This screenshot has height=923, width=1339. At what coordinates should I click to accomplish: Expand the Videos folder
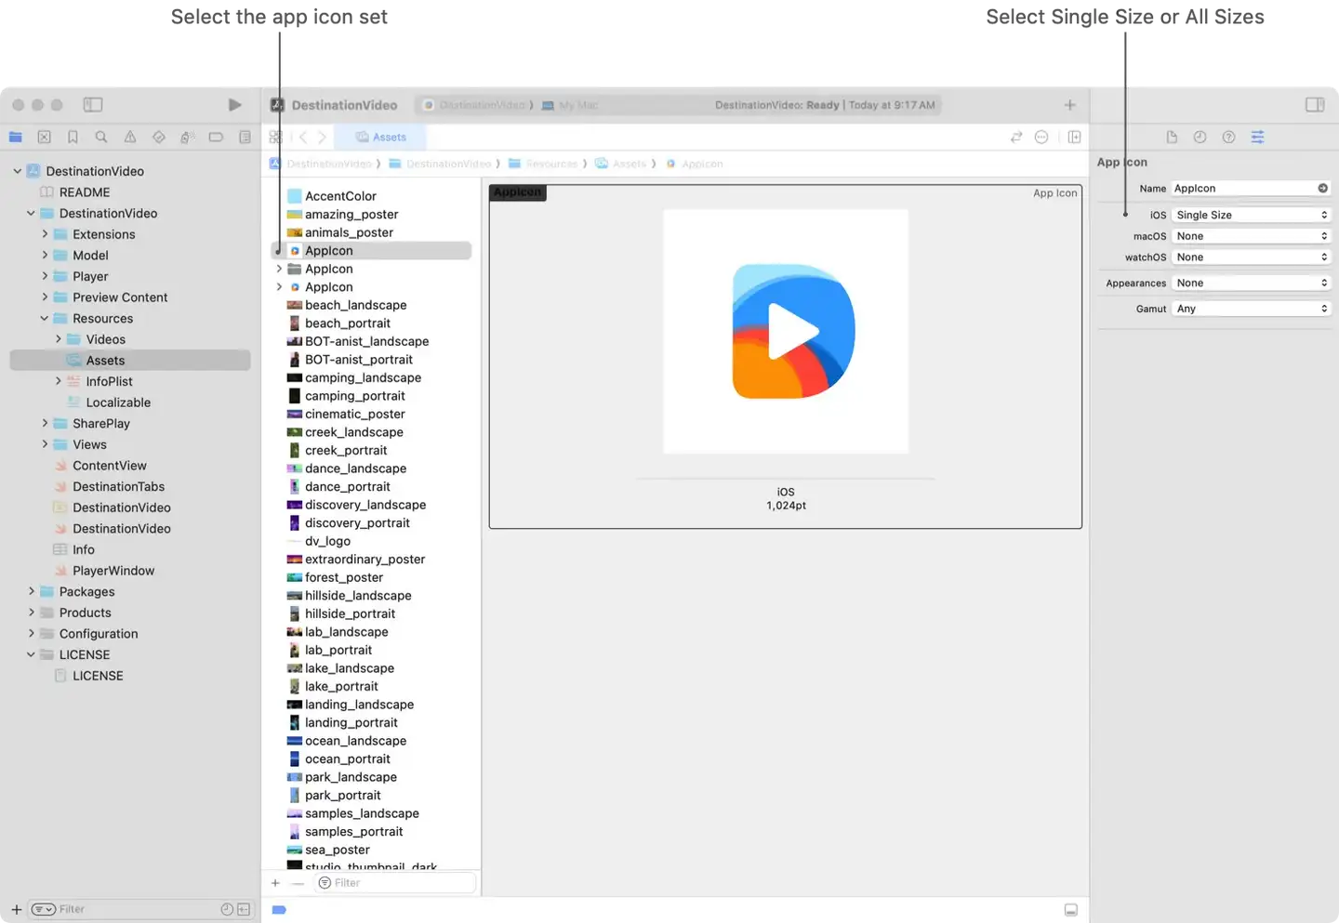[58, 339]
